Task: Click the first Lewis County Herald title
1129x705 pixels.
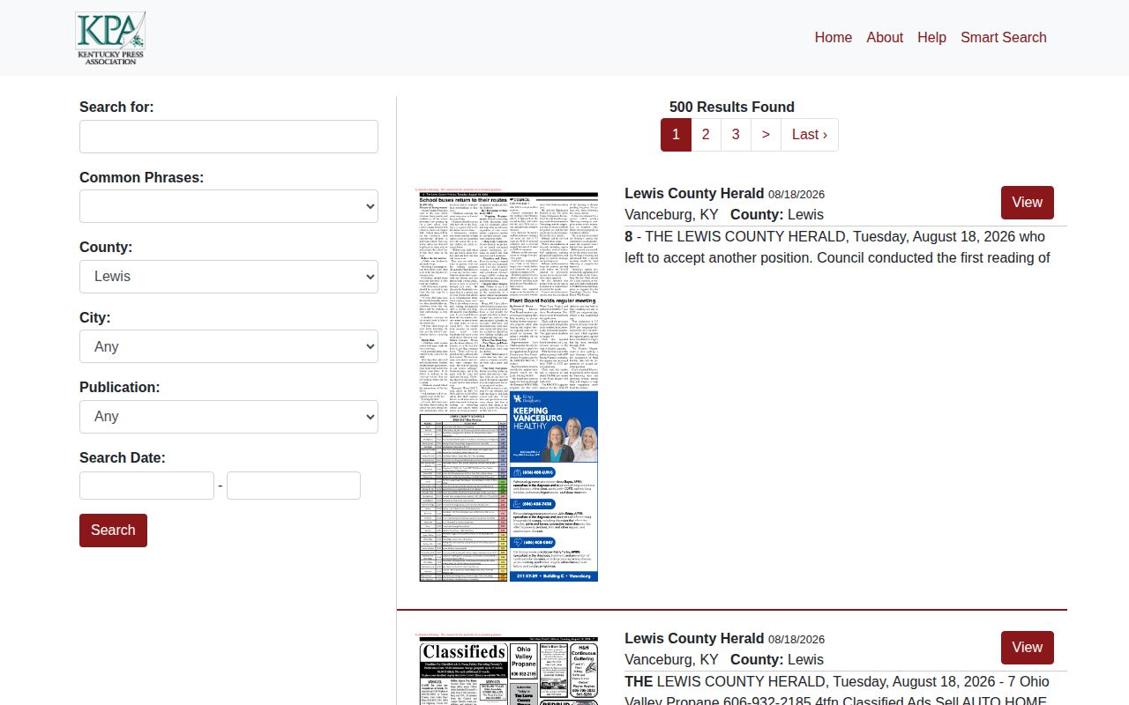Action: [x=694, y=194]
